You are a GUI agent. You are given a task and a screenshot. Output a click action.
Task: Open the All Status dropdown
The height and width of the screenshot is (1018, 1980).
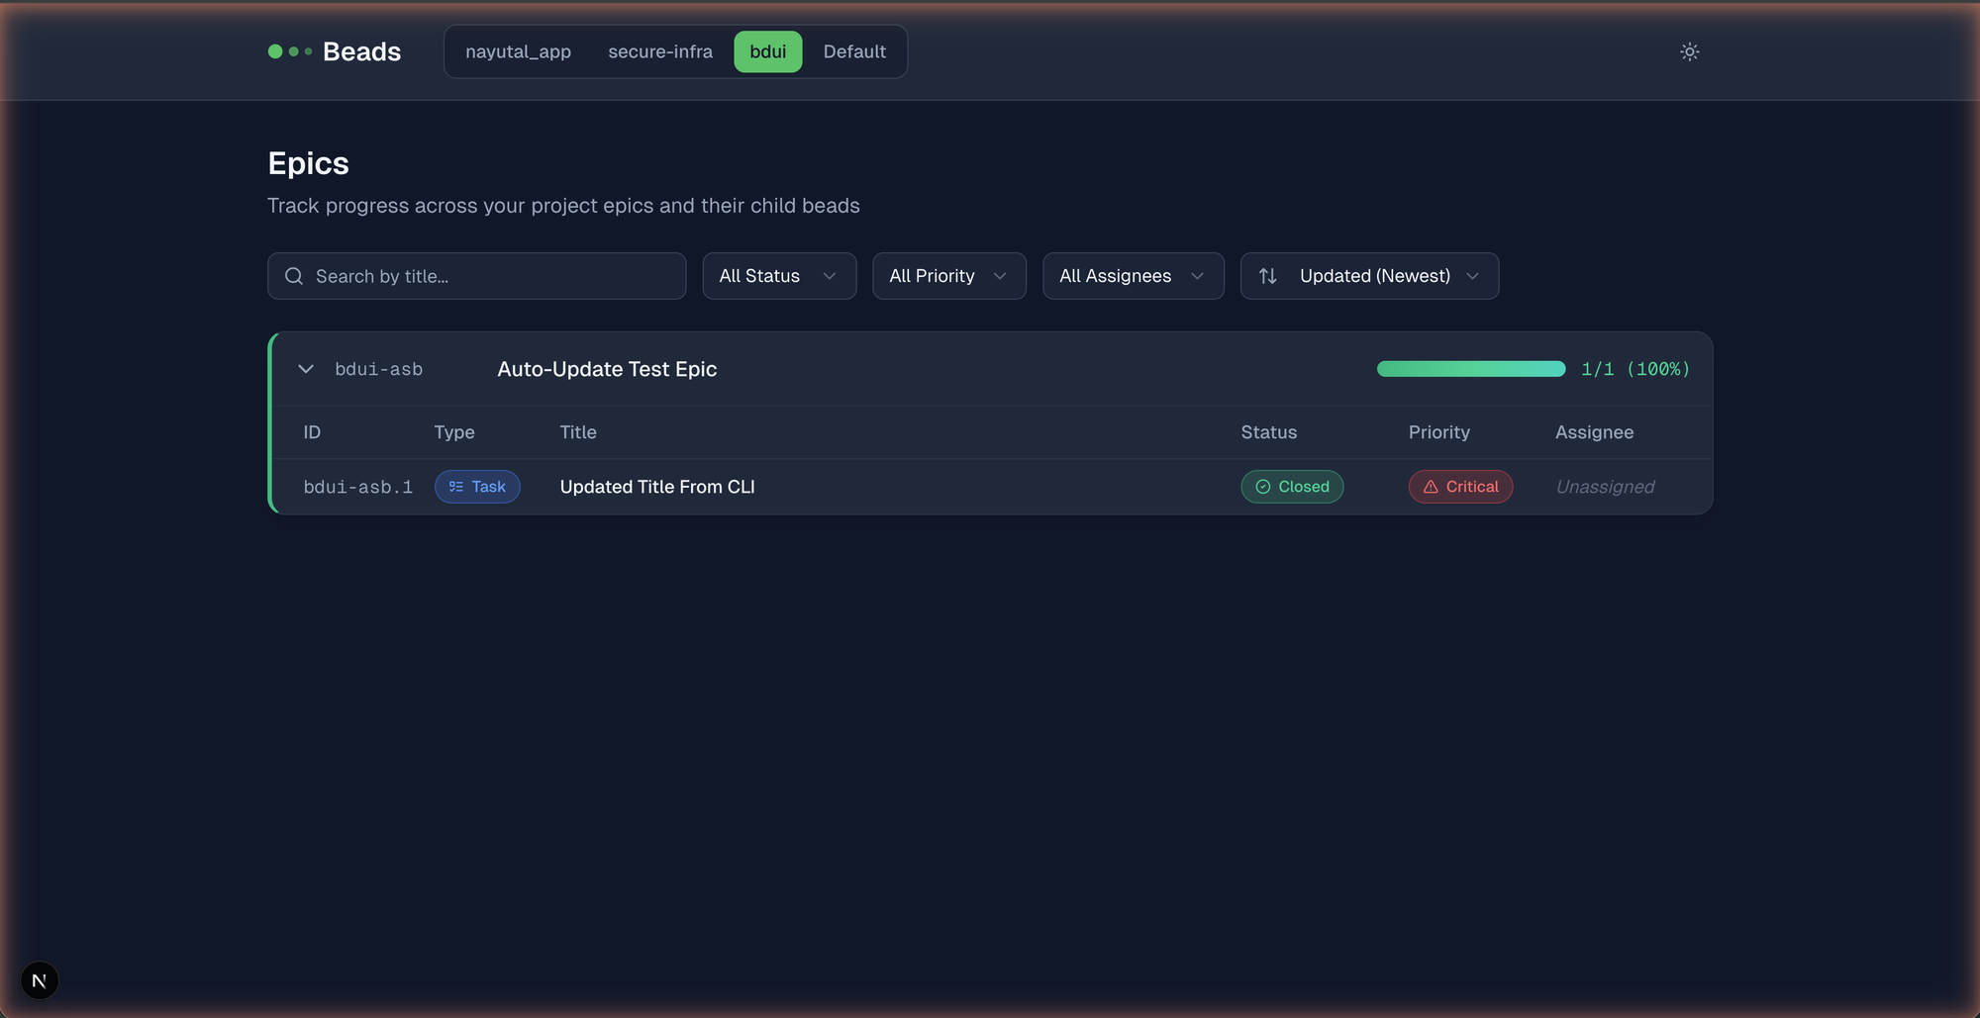pyautogui.click(x=779, y=276)
